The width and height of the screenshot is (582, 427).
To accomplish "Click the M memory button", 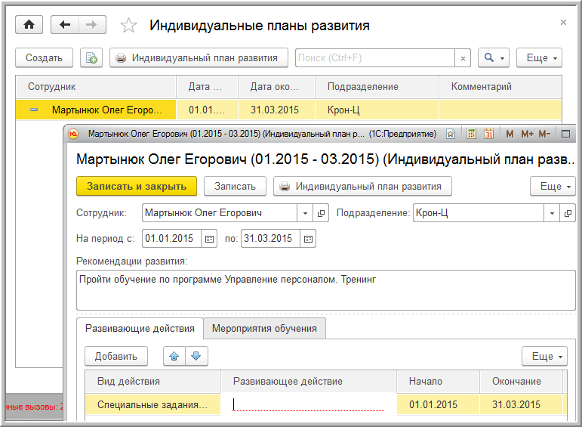I will [x=510, y=134].
